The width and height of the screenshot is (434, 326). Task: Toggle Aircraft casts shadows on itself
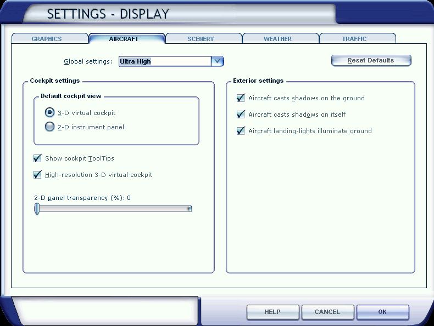pyautogui.click(x=241, y=115)
